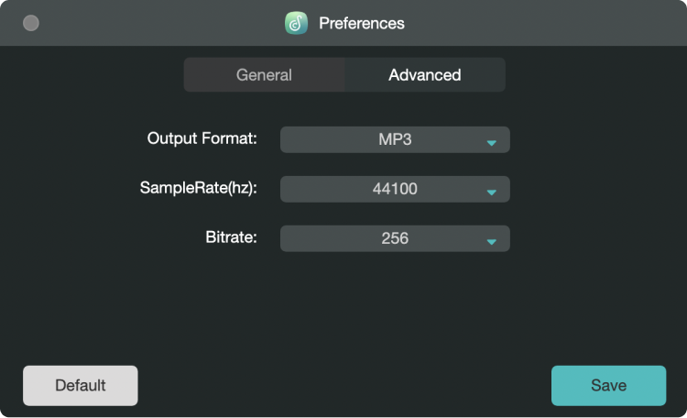Image resolution: width=687 pixels, height=418 pixels.
Task: Click the Preferences window title
Action: coord(362,23)
